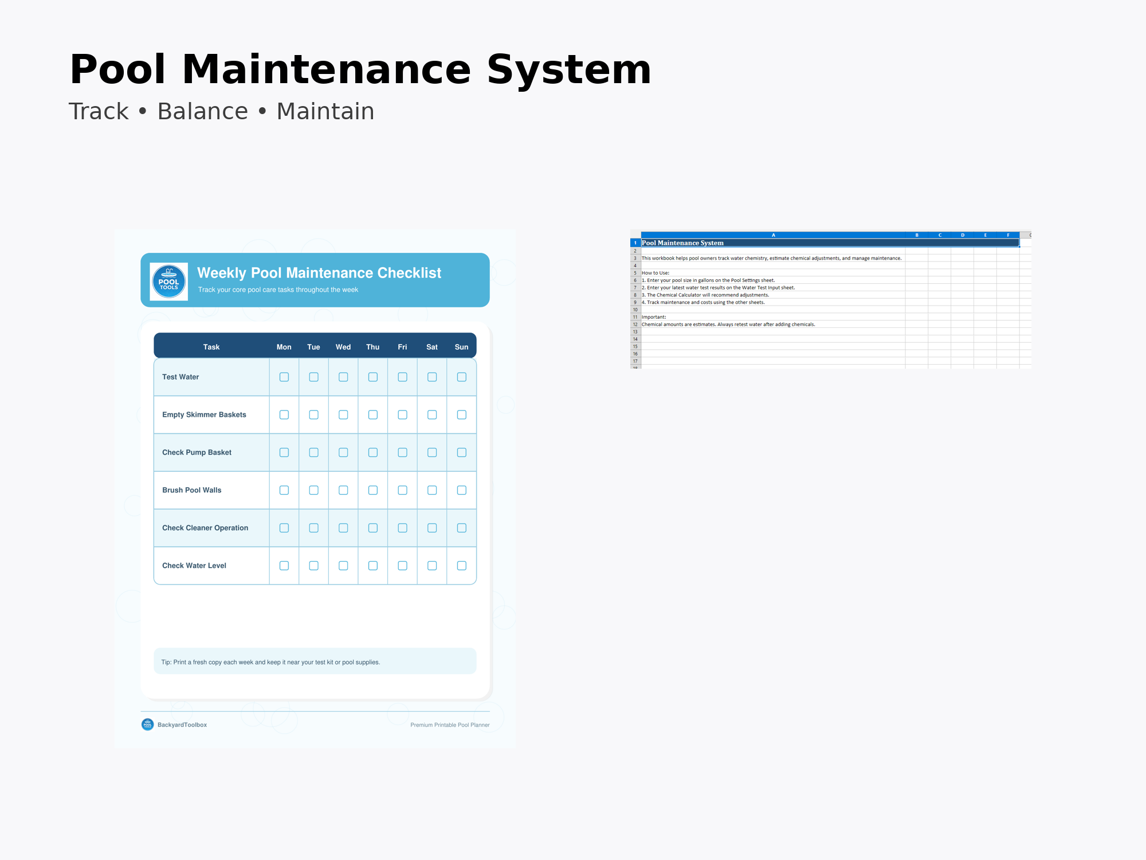Click the BackyardToolbox footer logo icon

click(x=148, y=725)
